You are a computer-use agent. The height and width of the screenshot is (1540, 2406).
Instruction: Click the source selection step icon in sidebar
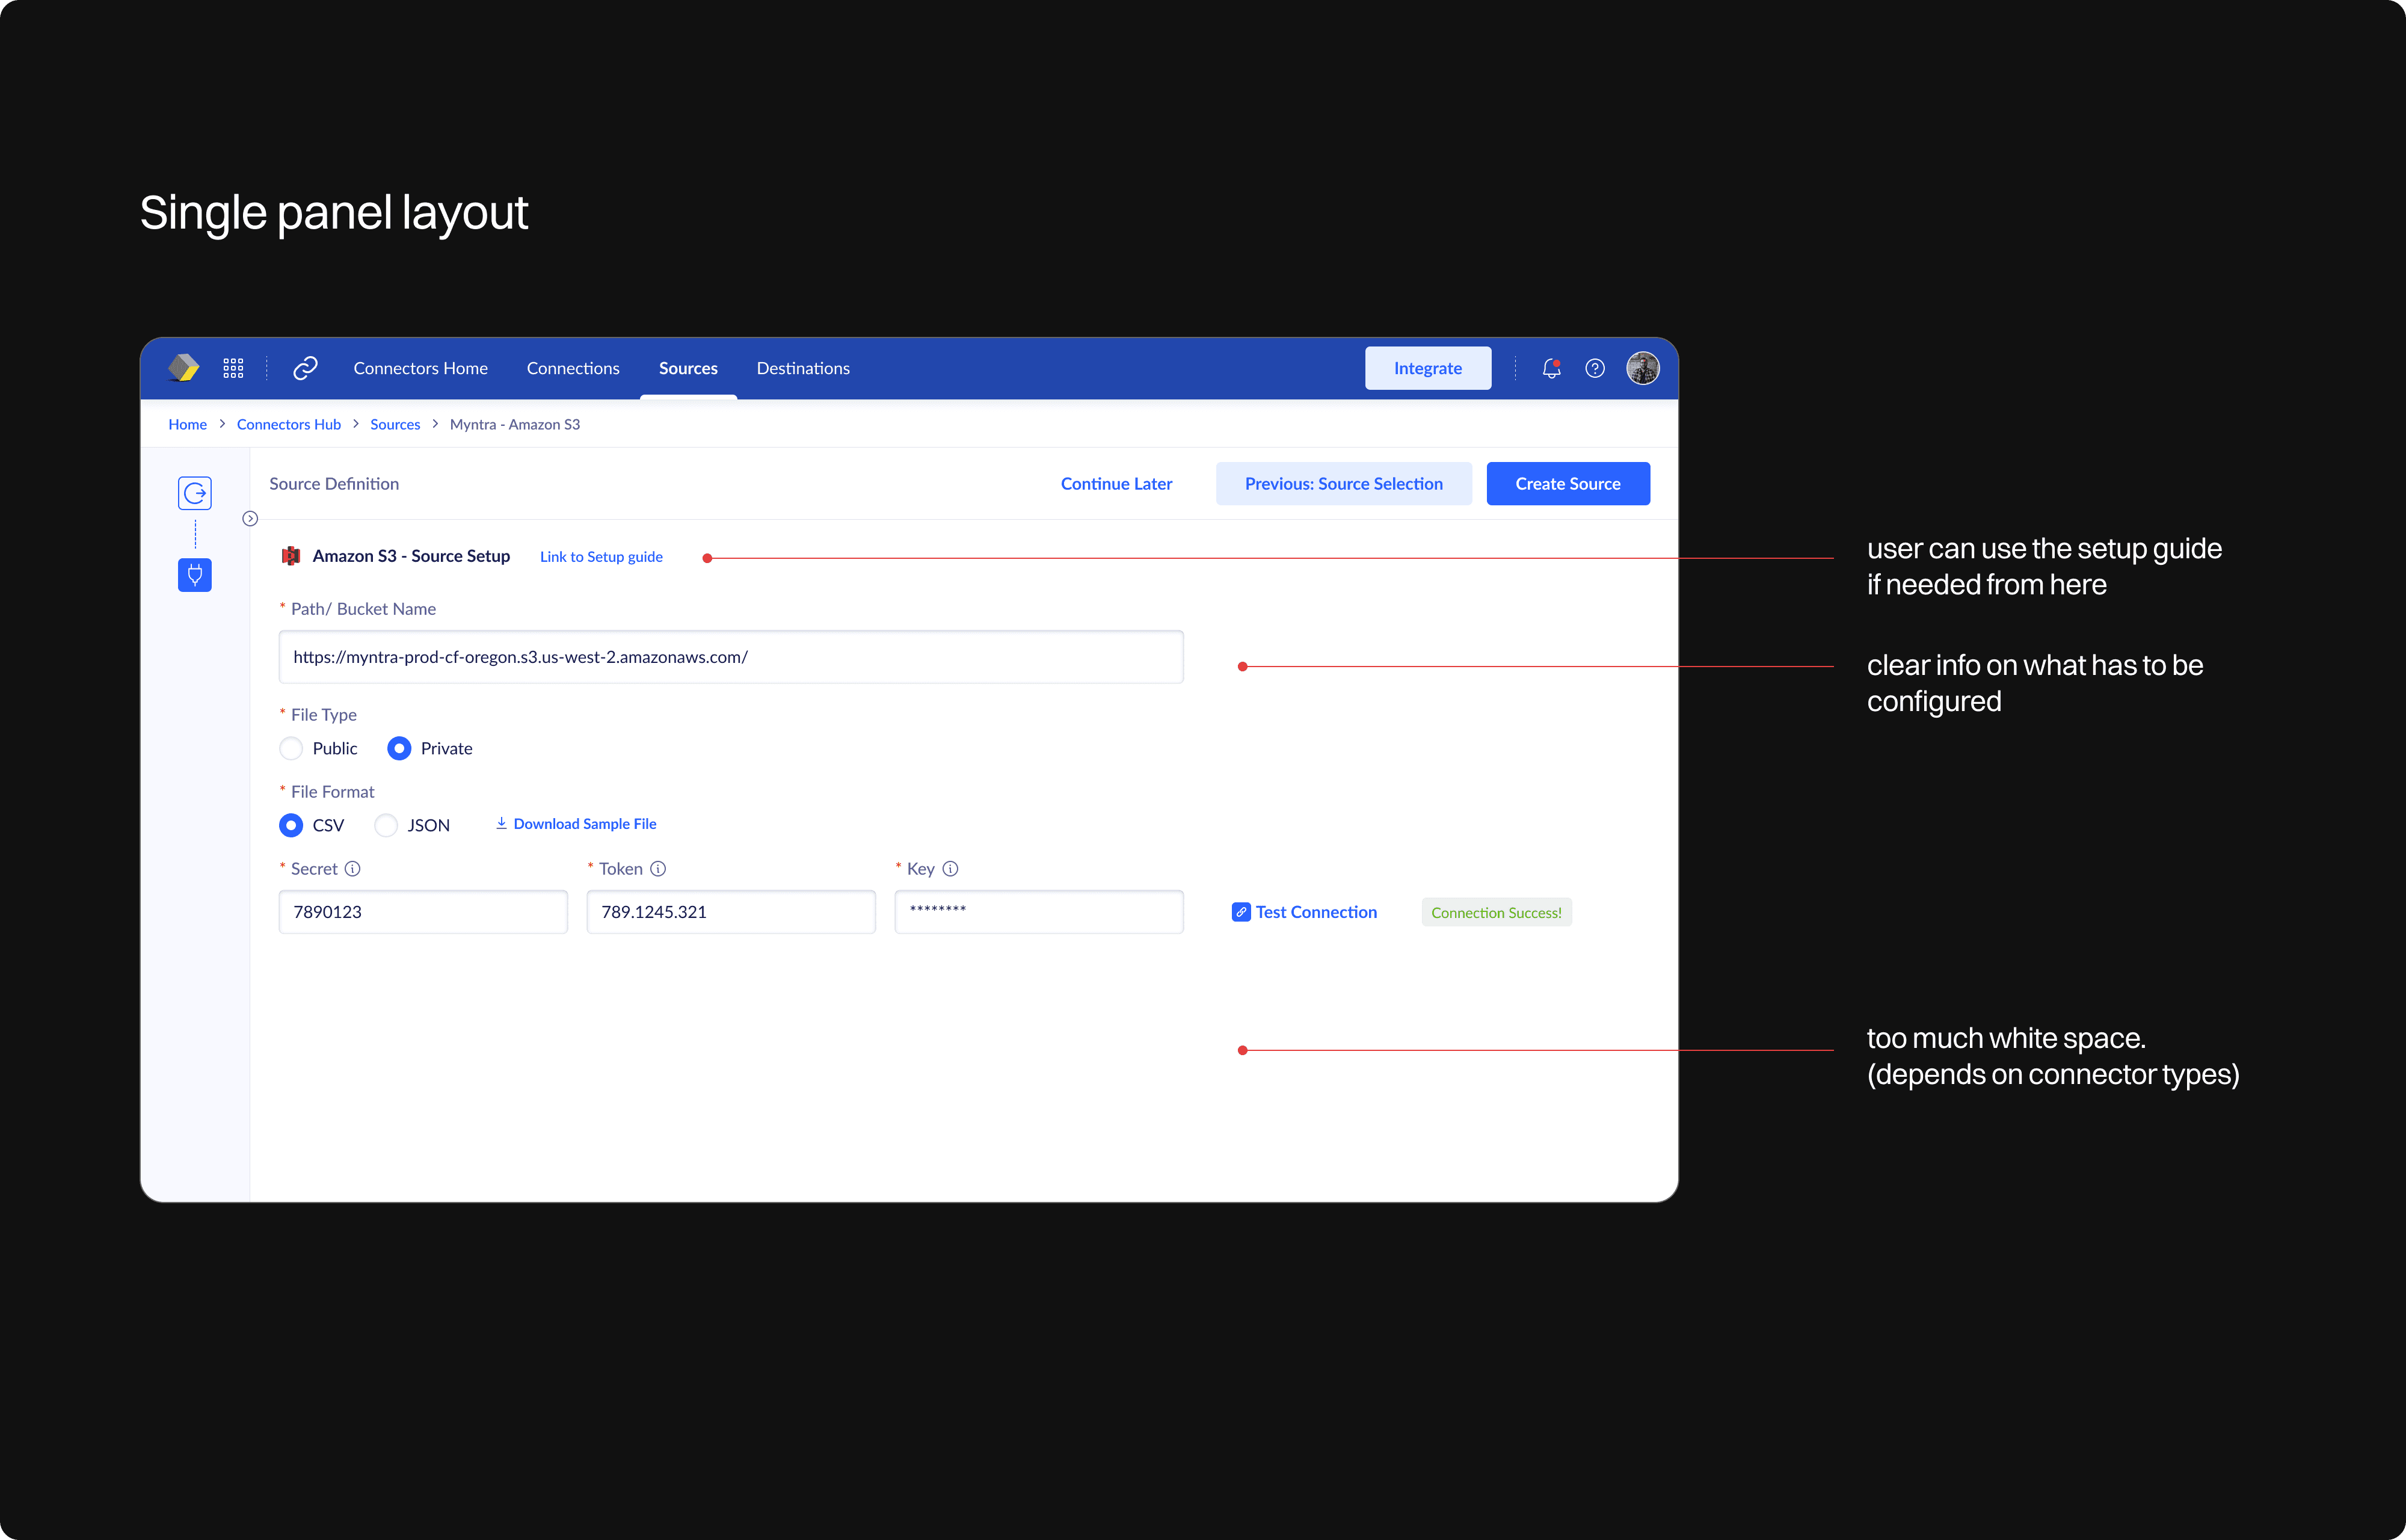coord(195,493)
